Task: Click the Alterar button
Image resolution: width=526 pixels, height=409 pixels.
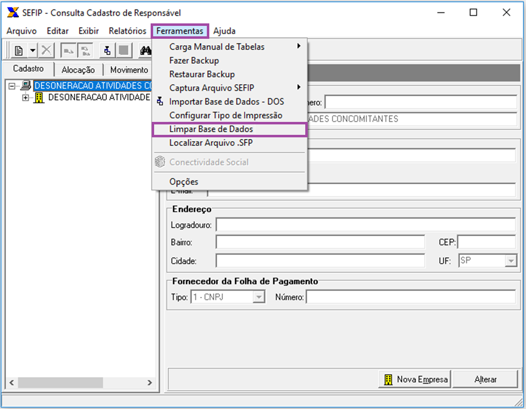Action: 485,380
